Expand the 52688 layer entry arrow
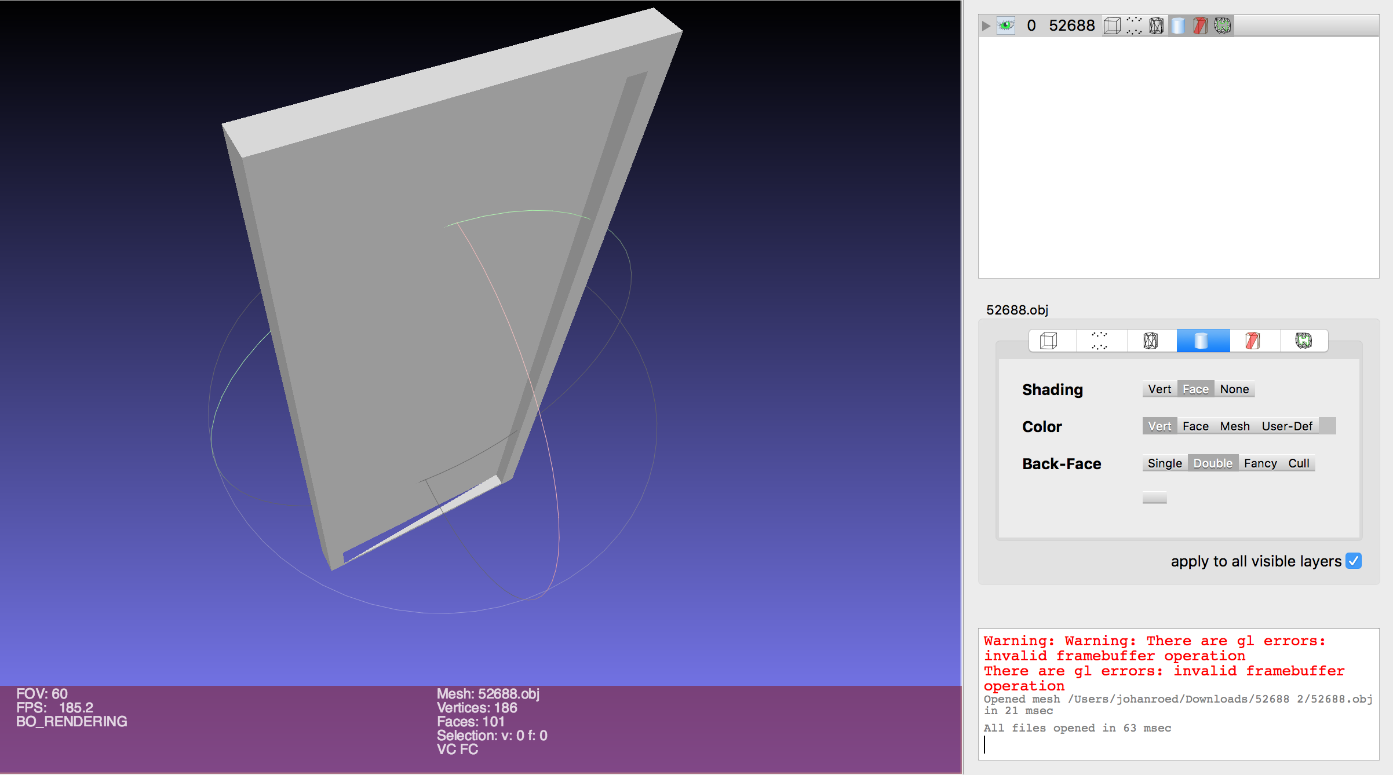Image resolution: width=1393 pixels, height=775 pixels. click(x=985, y=25)
